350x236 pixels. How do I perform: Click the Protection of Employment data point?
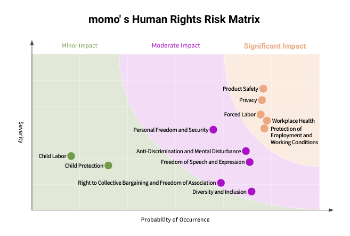[x=264, y=128]
